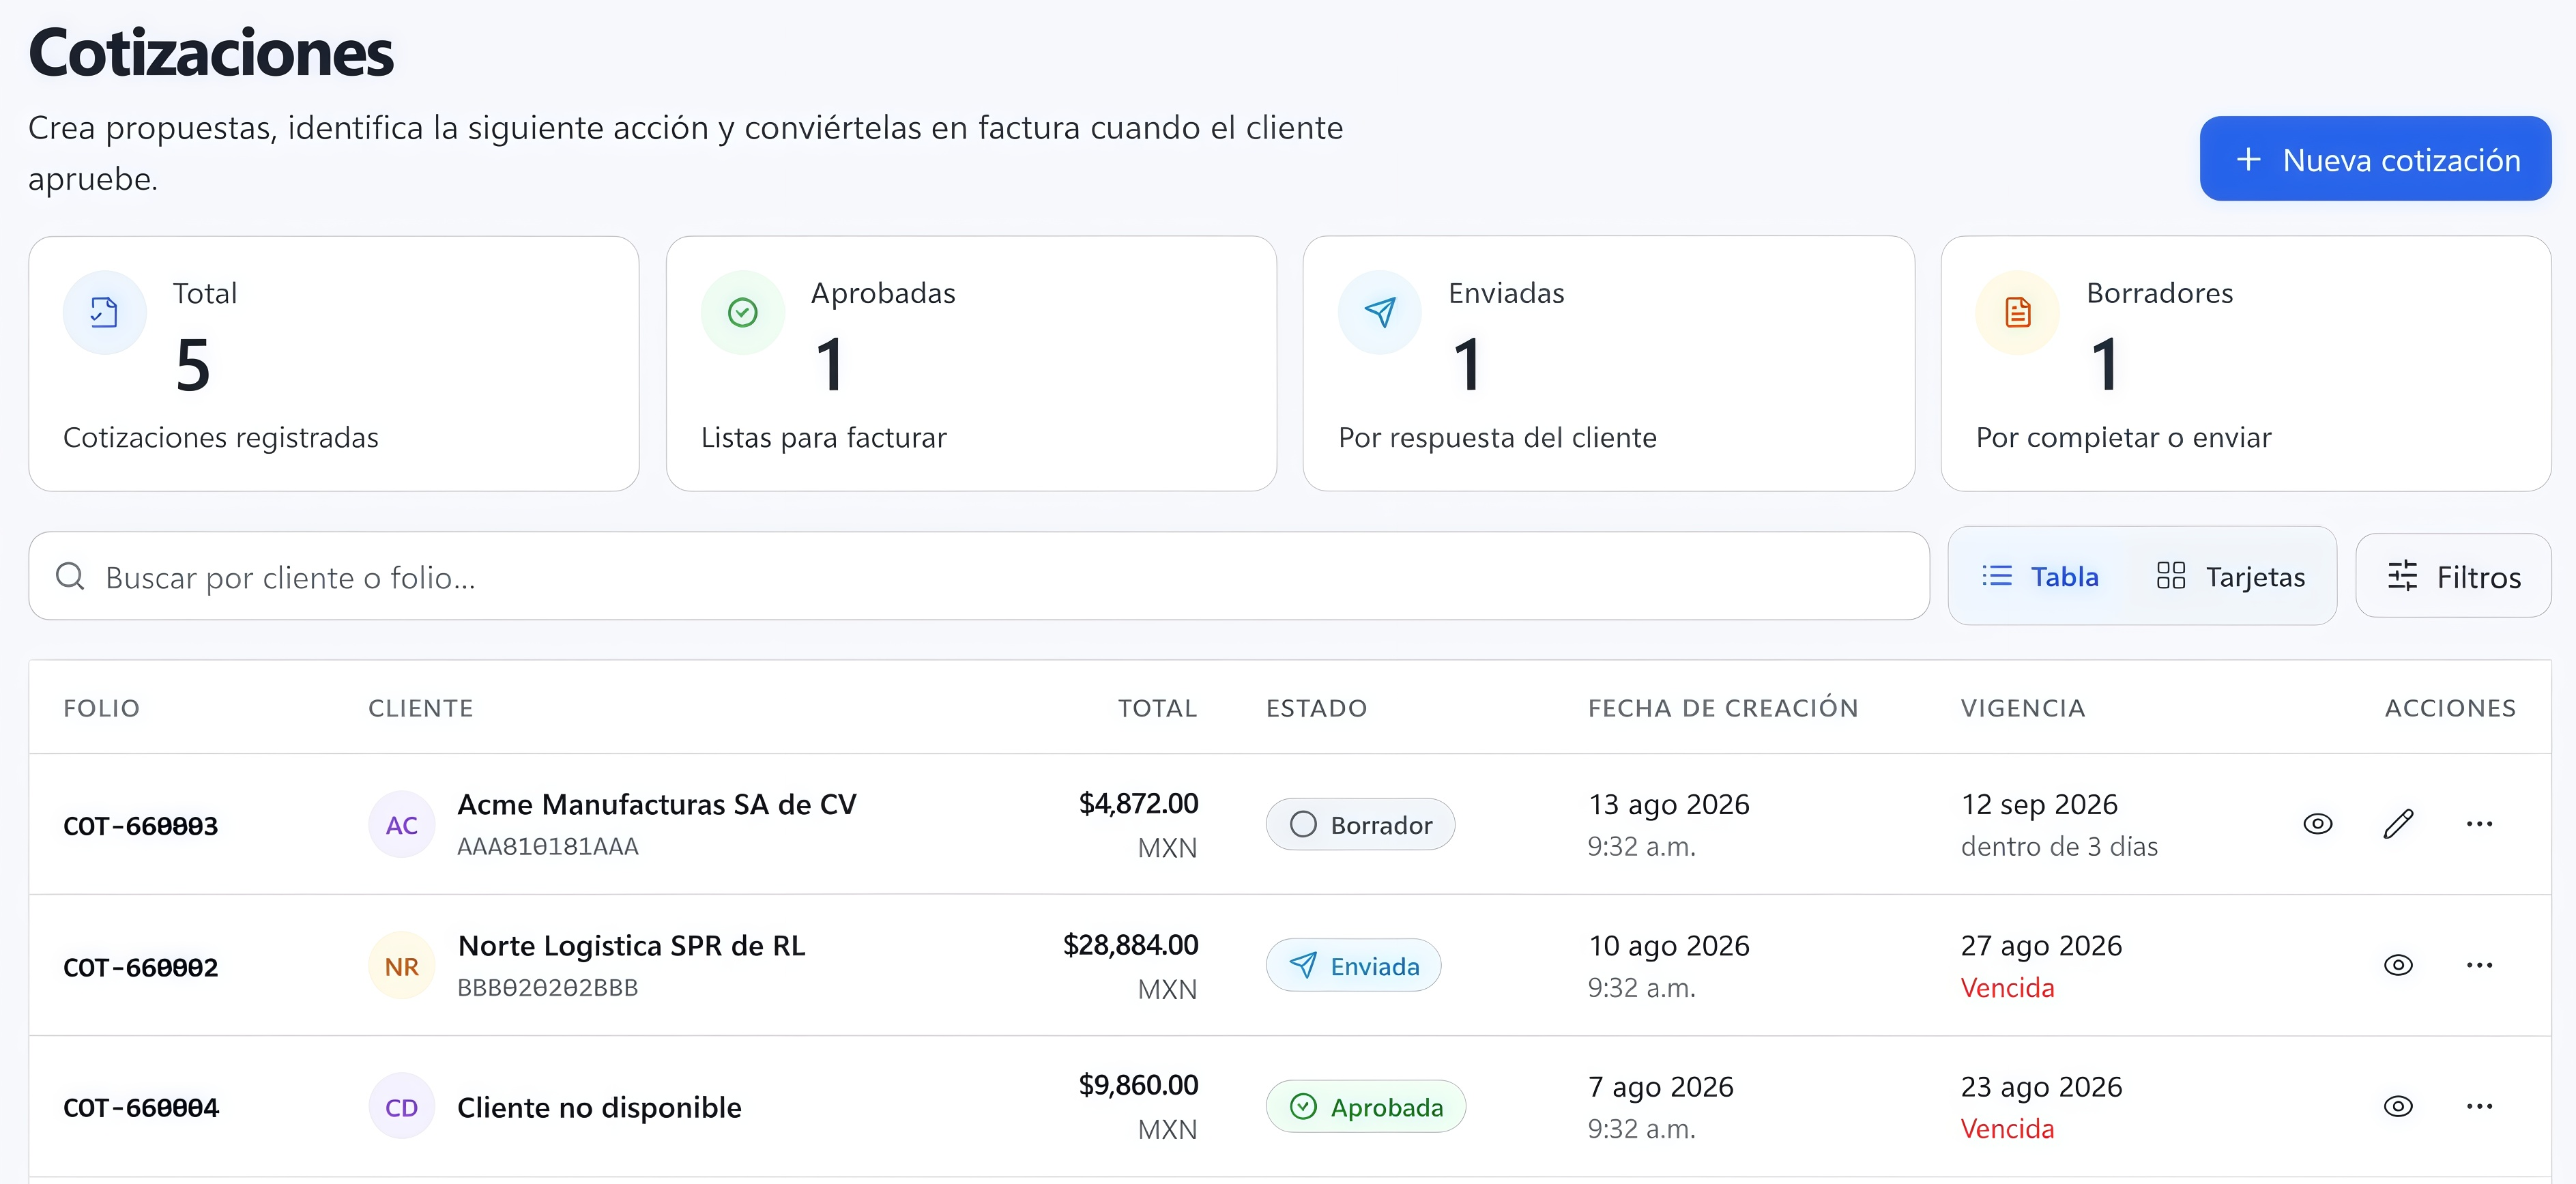Switch to Tarjetas view
Image resolution: width=2576 pixels, height=1184 pixels.
(x=2230, y=576)
